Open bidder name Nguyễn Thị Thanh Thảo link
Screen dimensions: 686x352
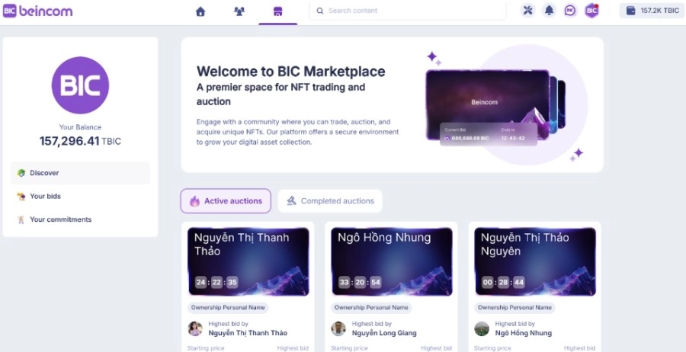click(x=248, y=333)
